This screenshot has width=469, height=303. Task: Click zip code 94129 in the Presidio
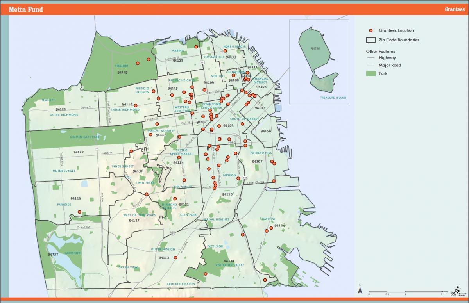(122, 72)
